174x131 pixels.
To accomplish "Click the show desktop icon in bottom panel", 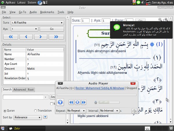I will tap(2, 128).
